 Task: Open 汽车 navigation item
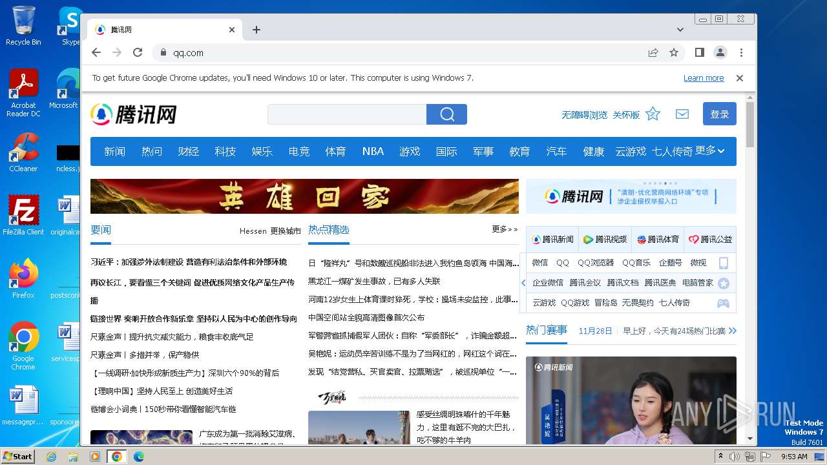(556, 151)
